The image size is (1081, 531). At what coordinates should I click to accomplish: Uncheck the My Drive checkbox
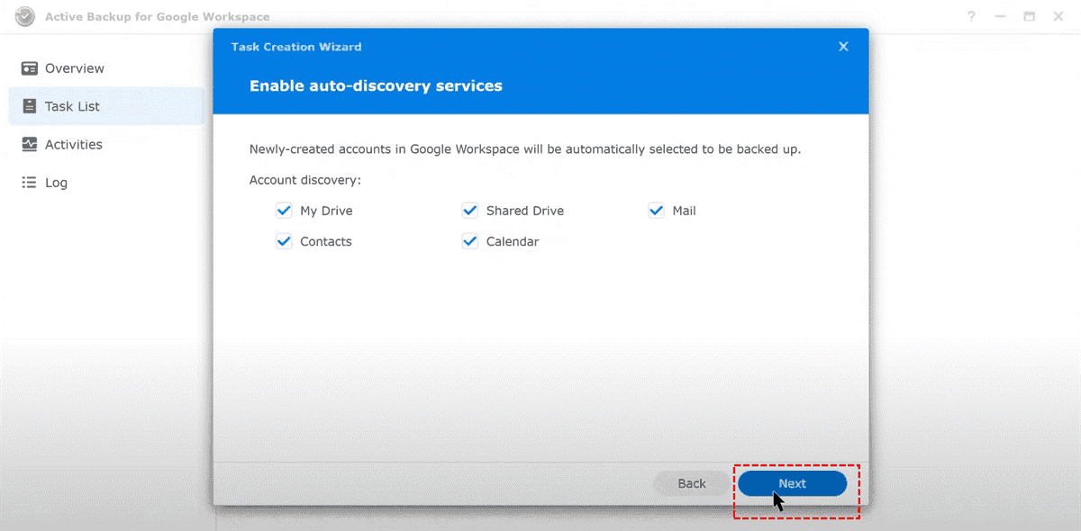pyautogui.click(x=284, y=211)
